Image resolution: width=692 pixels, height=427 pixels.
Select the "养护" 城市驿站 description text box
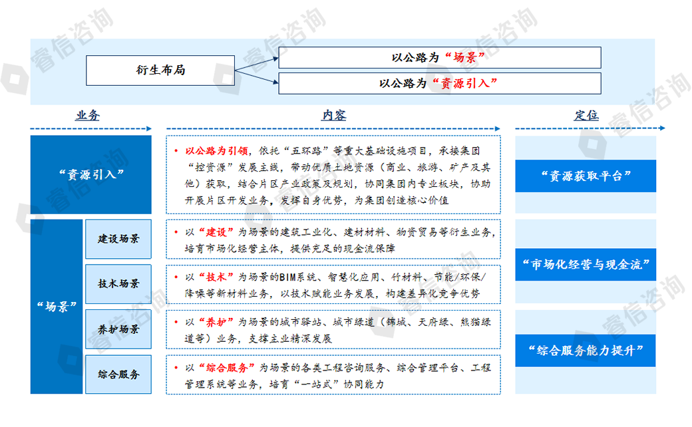coord(333,329)
